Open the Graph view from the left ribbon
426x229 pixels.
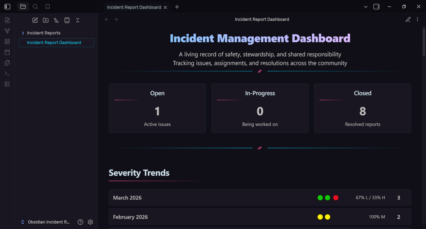click(x=7, y=31)
